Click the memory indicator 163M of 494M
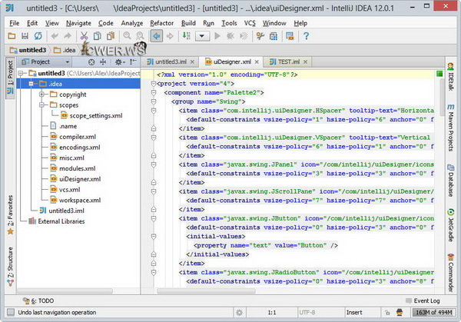Viewport: 461px width, 322px height. 433,312
